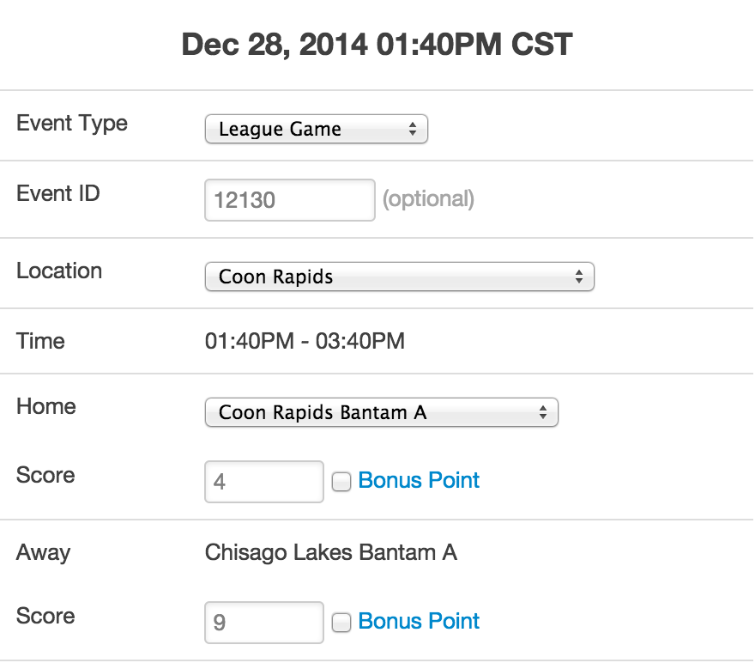755x663 pixels.
Task: Expand the Location dropdown set to Coon Rapids
Action: point(399,277)
